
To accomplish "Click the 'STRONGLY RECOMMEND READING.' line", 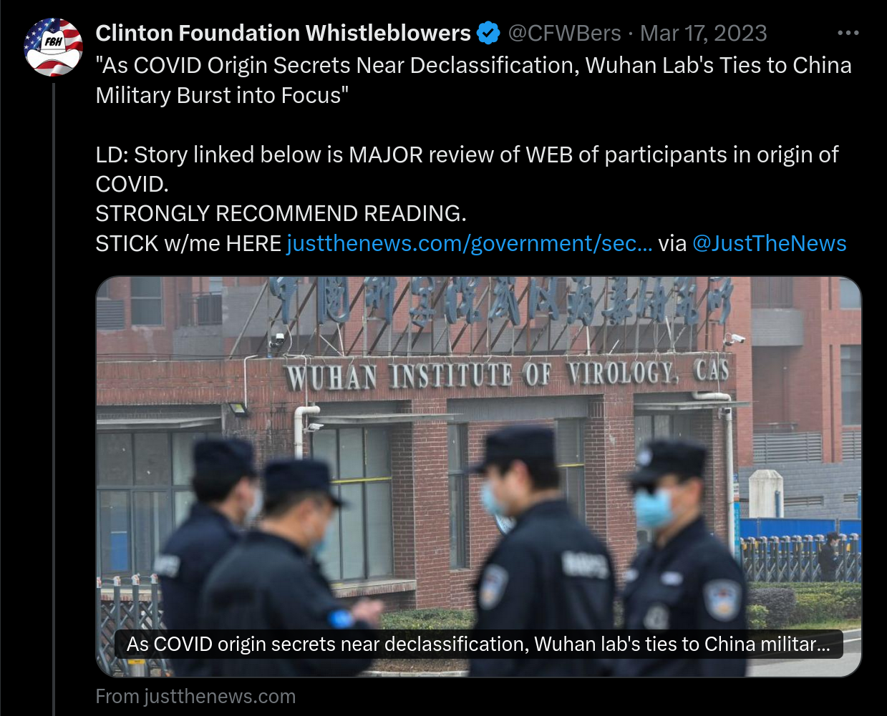I will (281, 213).
